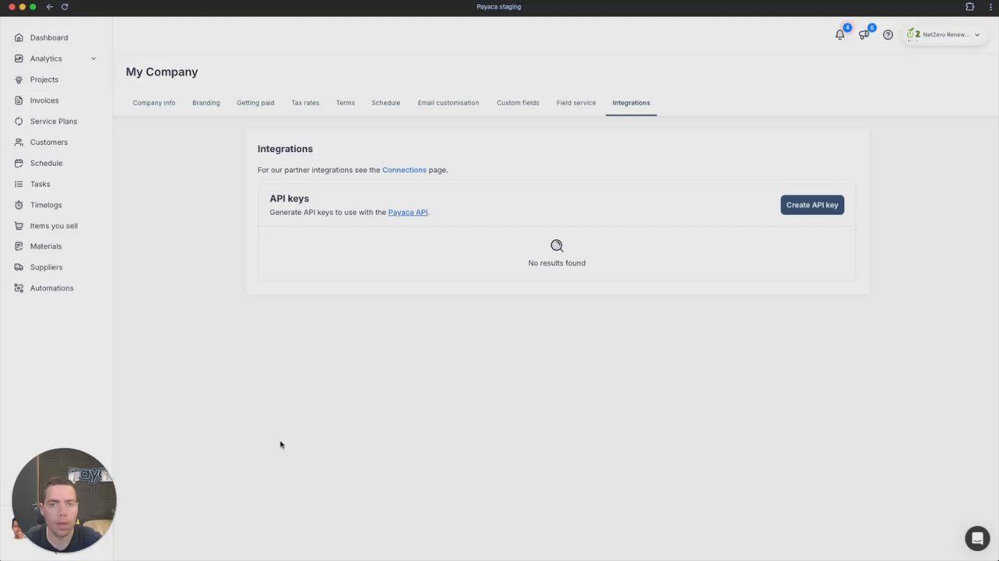Click the Items you sell tag icon
This screenshot has height=561, width=999.
click(x=19, y=226)
